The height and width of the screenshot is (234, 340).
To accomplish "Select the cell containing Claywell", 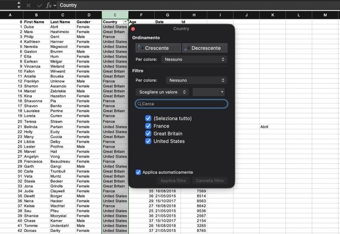I will pos(62,191).
